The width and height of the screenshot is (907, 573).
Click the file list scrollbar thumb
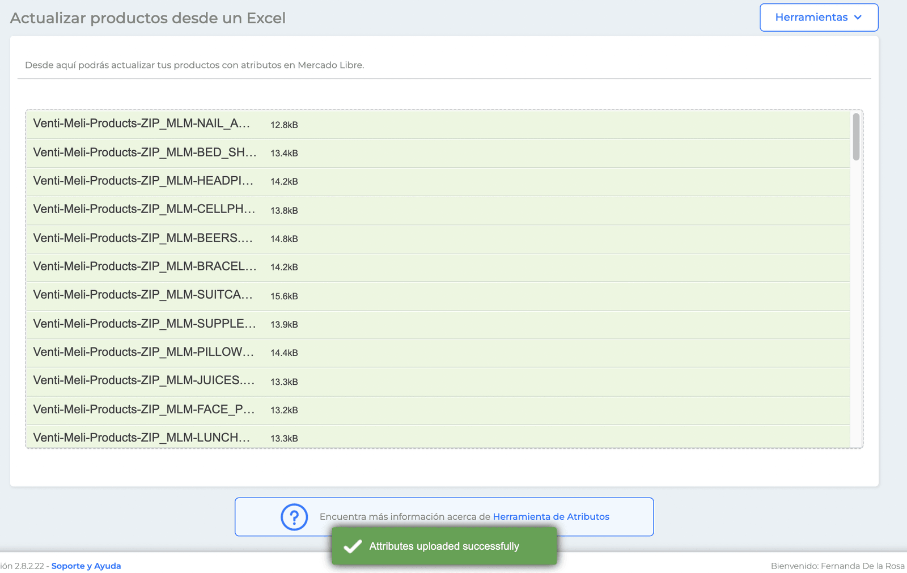pos(856,137)
